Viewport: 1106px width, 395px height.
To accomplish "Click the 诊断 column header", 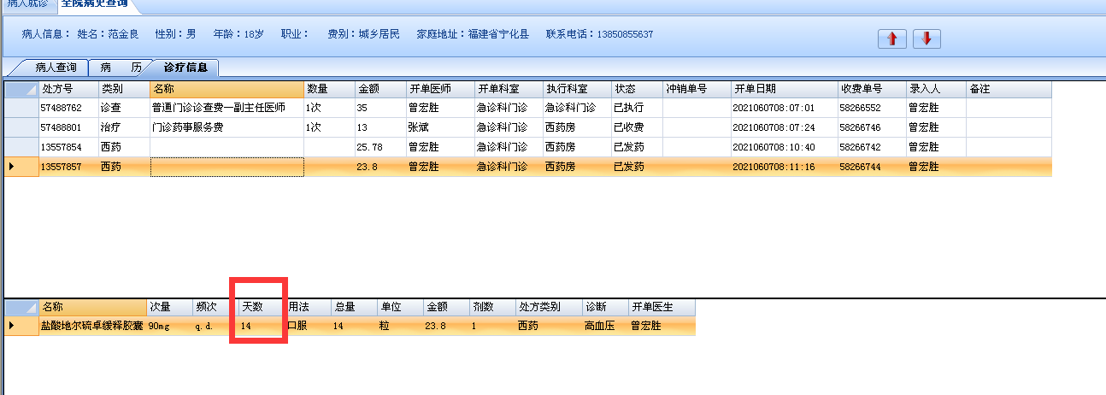I will coord(605,307).
